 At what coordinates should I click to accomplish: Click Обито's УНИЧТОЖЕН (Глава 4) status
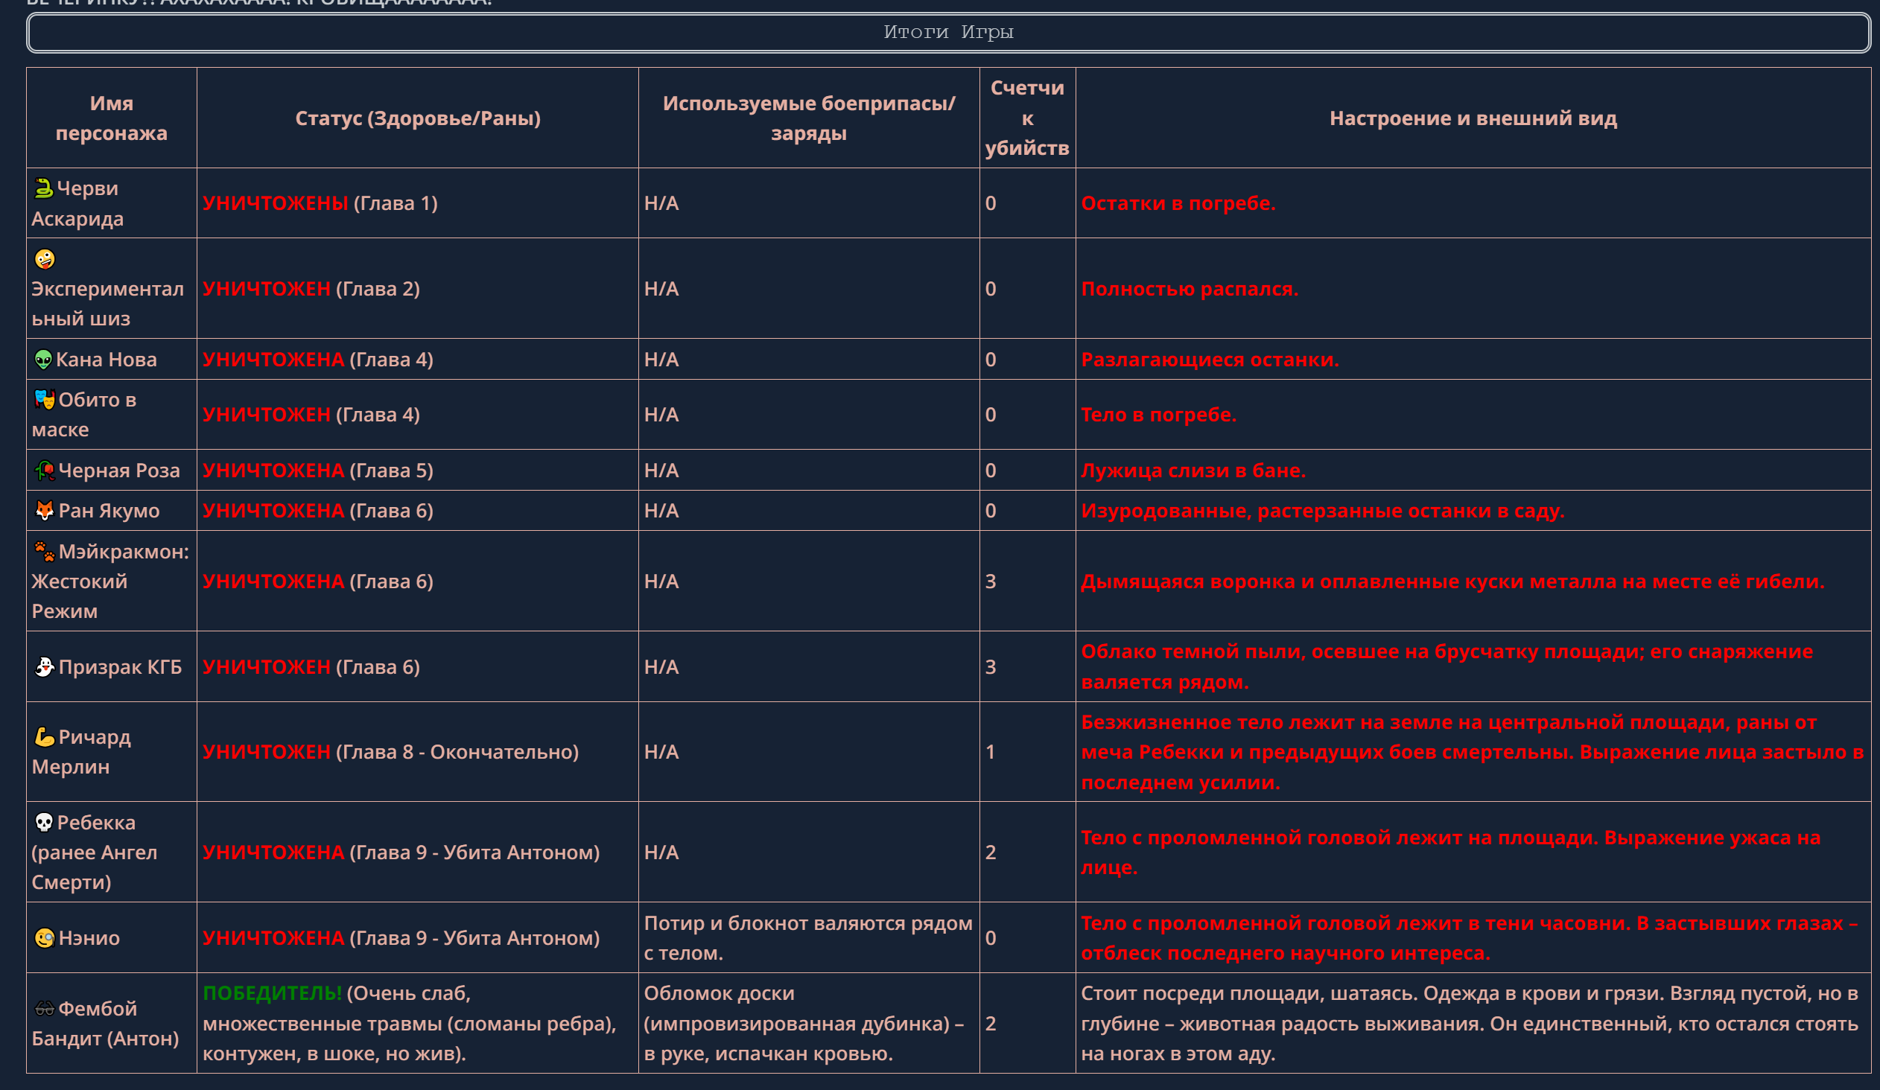tap(311, 415)
